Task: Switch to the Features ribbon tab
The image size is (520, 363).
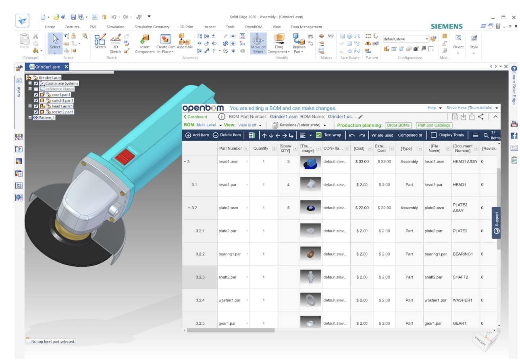Action: (x=72, y=27)
